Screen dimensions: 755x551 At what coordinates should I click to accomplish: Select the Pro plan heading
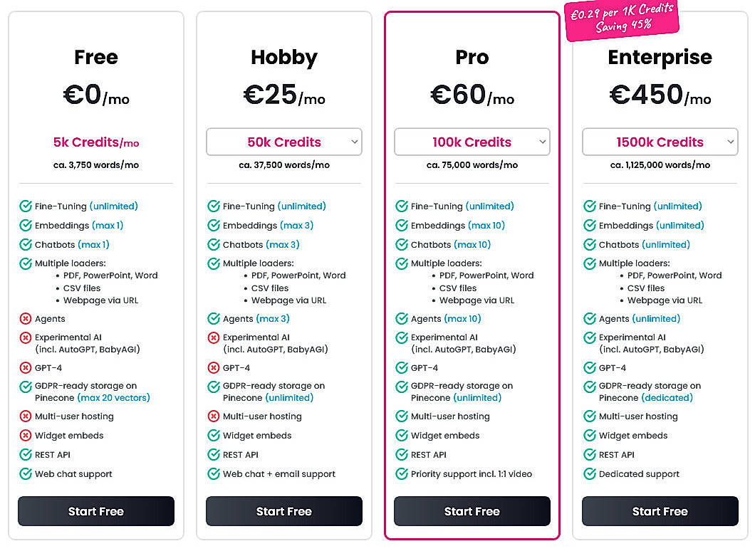tap(472, 58)
